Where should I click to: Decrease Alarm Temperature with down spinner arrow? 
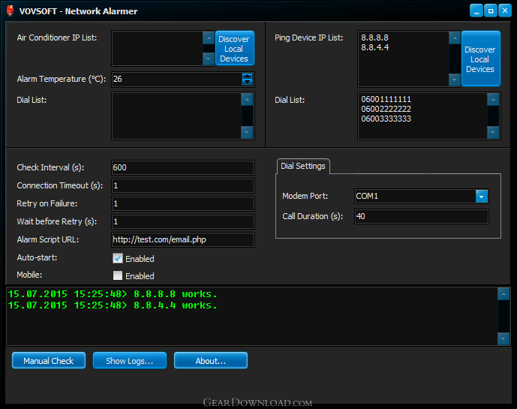tap(247, 82)
